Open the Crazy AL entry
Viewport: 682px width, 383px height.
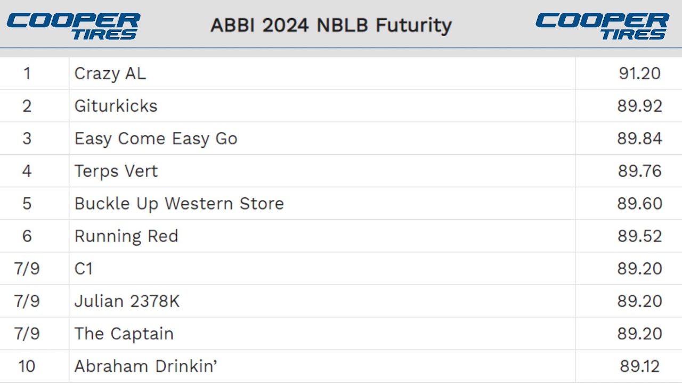pos(110,73)
